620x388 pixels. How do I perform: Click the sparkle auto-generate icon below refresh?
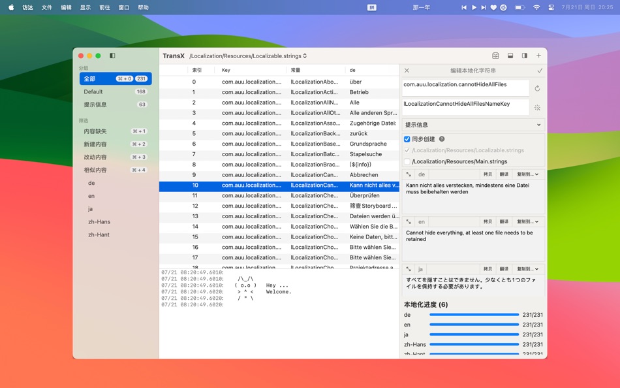(538, 107)
